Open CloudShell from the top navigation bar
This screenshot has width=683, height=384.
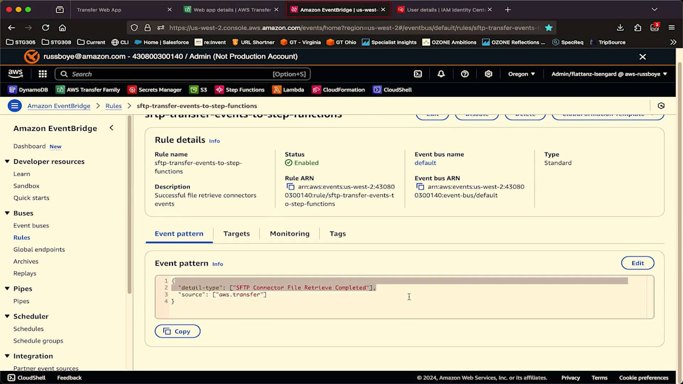pyautogui.click(x=418, y=74)
